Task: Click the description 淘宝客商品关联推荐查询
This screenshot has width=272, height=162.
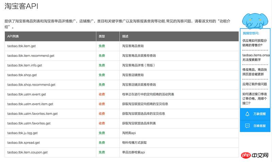Action: tap(139, 56)
